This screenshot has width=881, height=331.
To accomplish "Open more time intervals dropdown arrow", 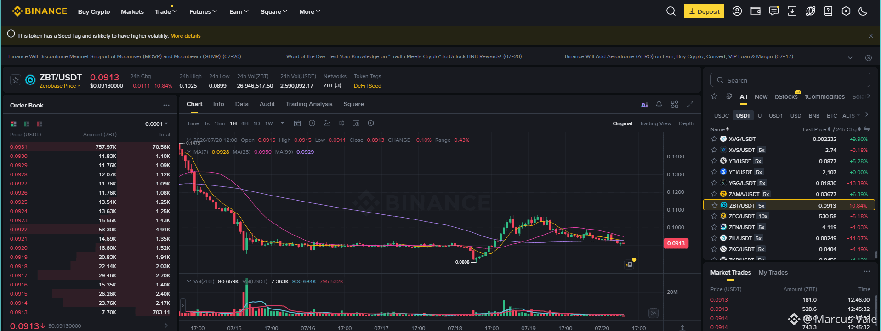I will tap(283, 123).
